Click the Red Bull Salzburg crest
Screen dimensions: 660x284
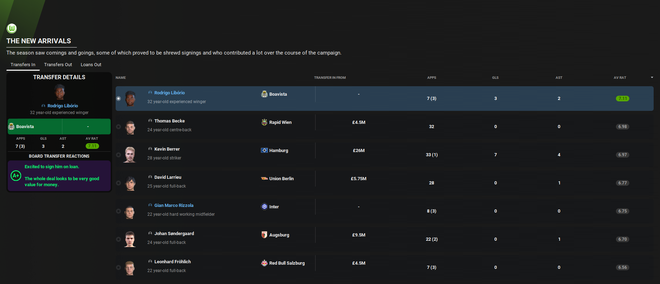[x=264, y=263]
